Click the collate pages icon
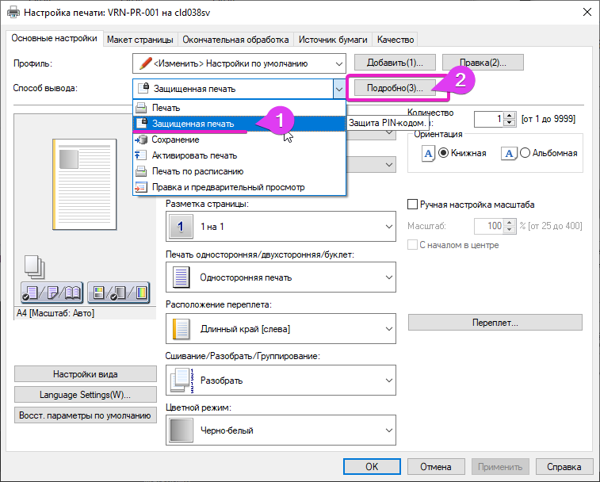Image resolution: width=600 pixels, height=482 pixels. pos(181,380)
